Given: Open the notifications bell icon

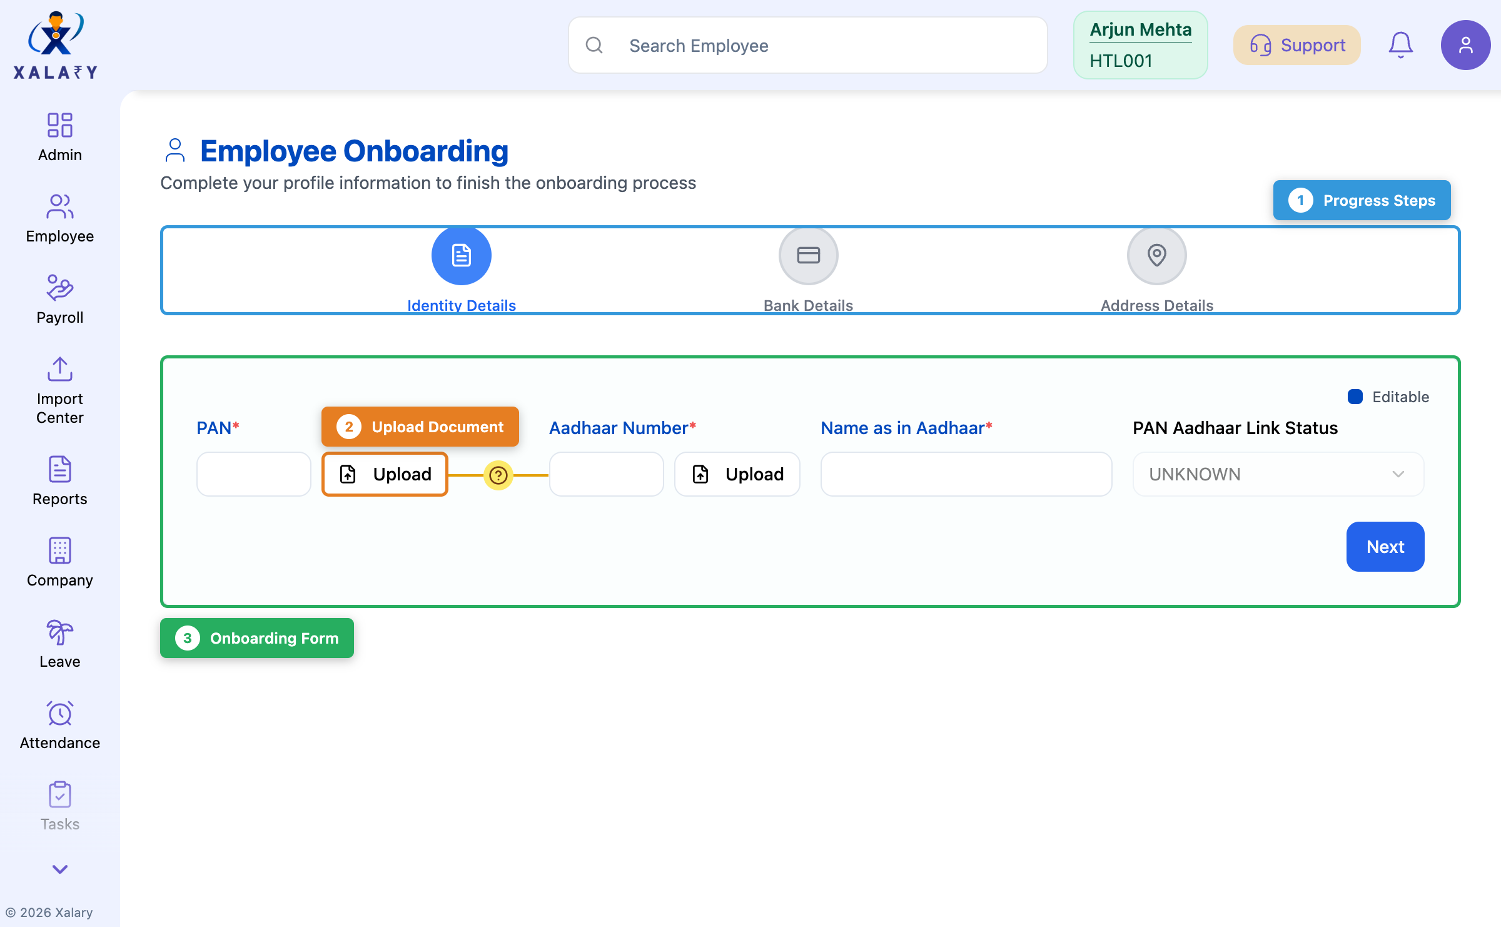Looking at the screenshot, I should 1400,44.
